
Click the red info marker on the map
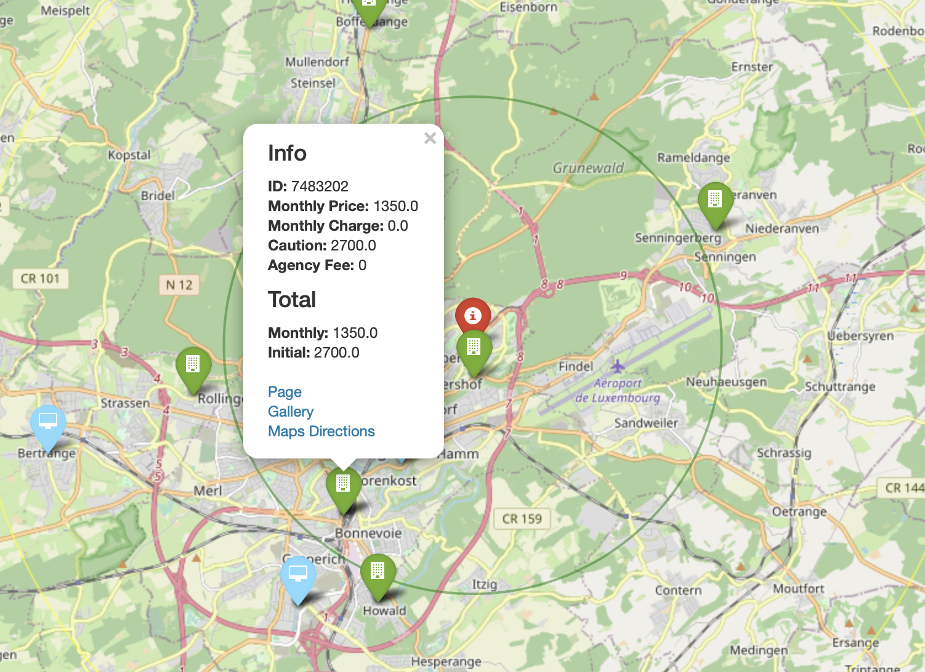point(472,316)
